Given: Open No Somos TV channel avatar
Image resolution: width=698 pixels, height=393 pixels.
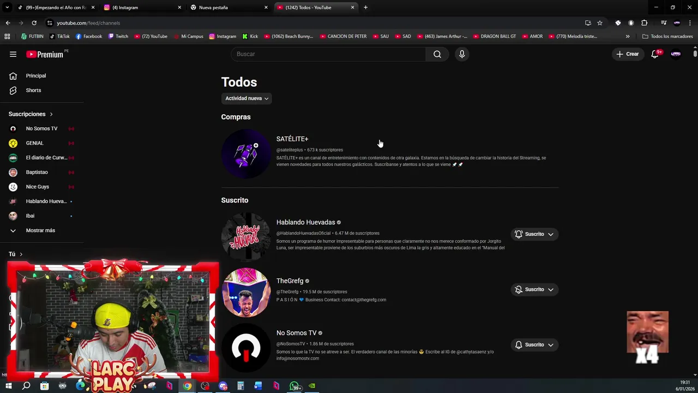Looking at the screenshot, I should tap(246, 348).
